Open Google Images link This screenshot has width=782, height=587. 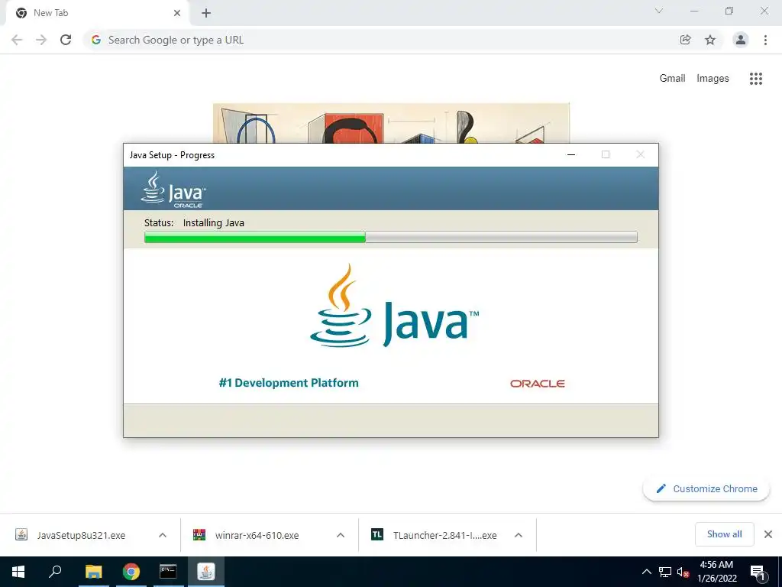coord(713,79)
